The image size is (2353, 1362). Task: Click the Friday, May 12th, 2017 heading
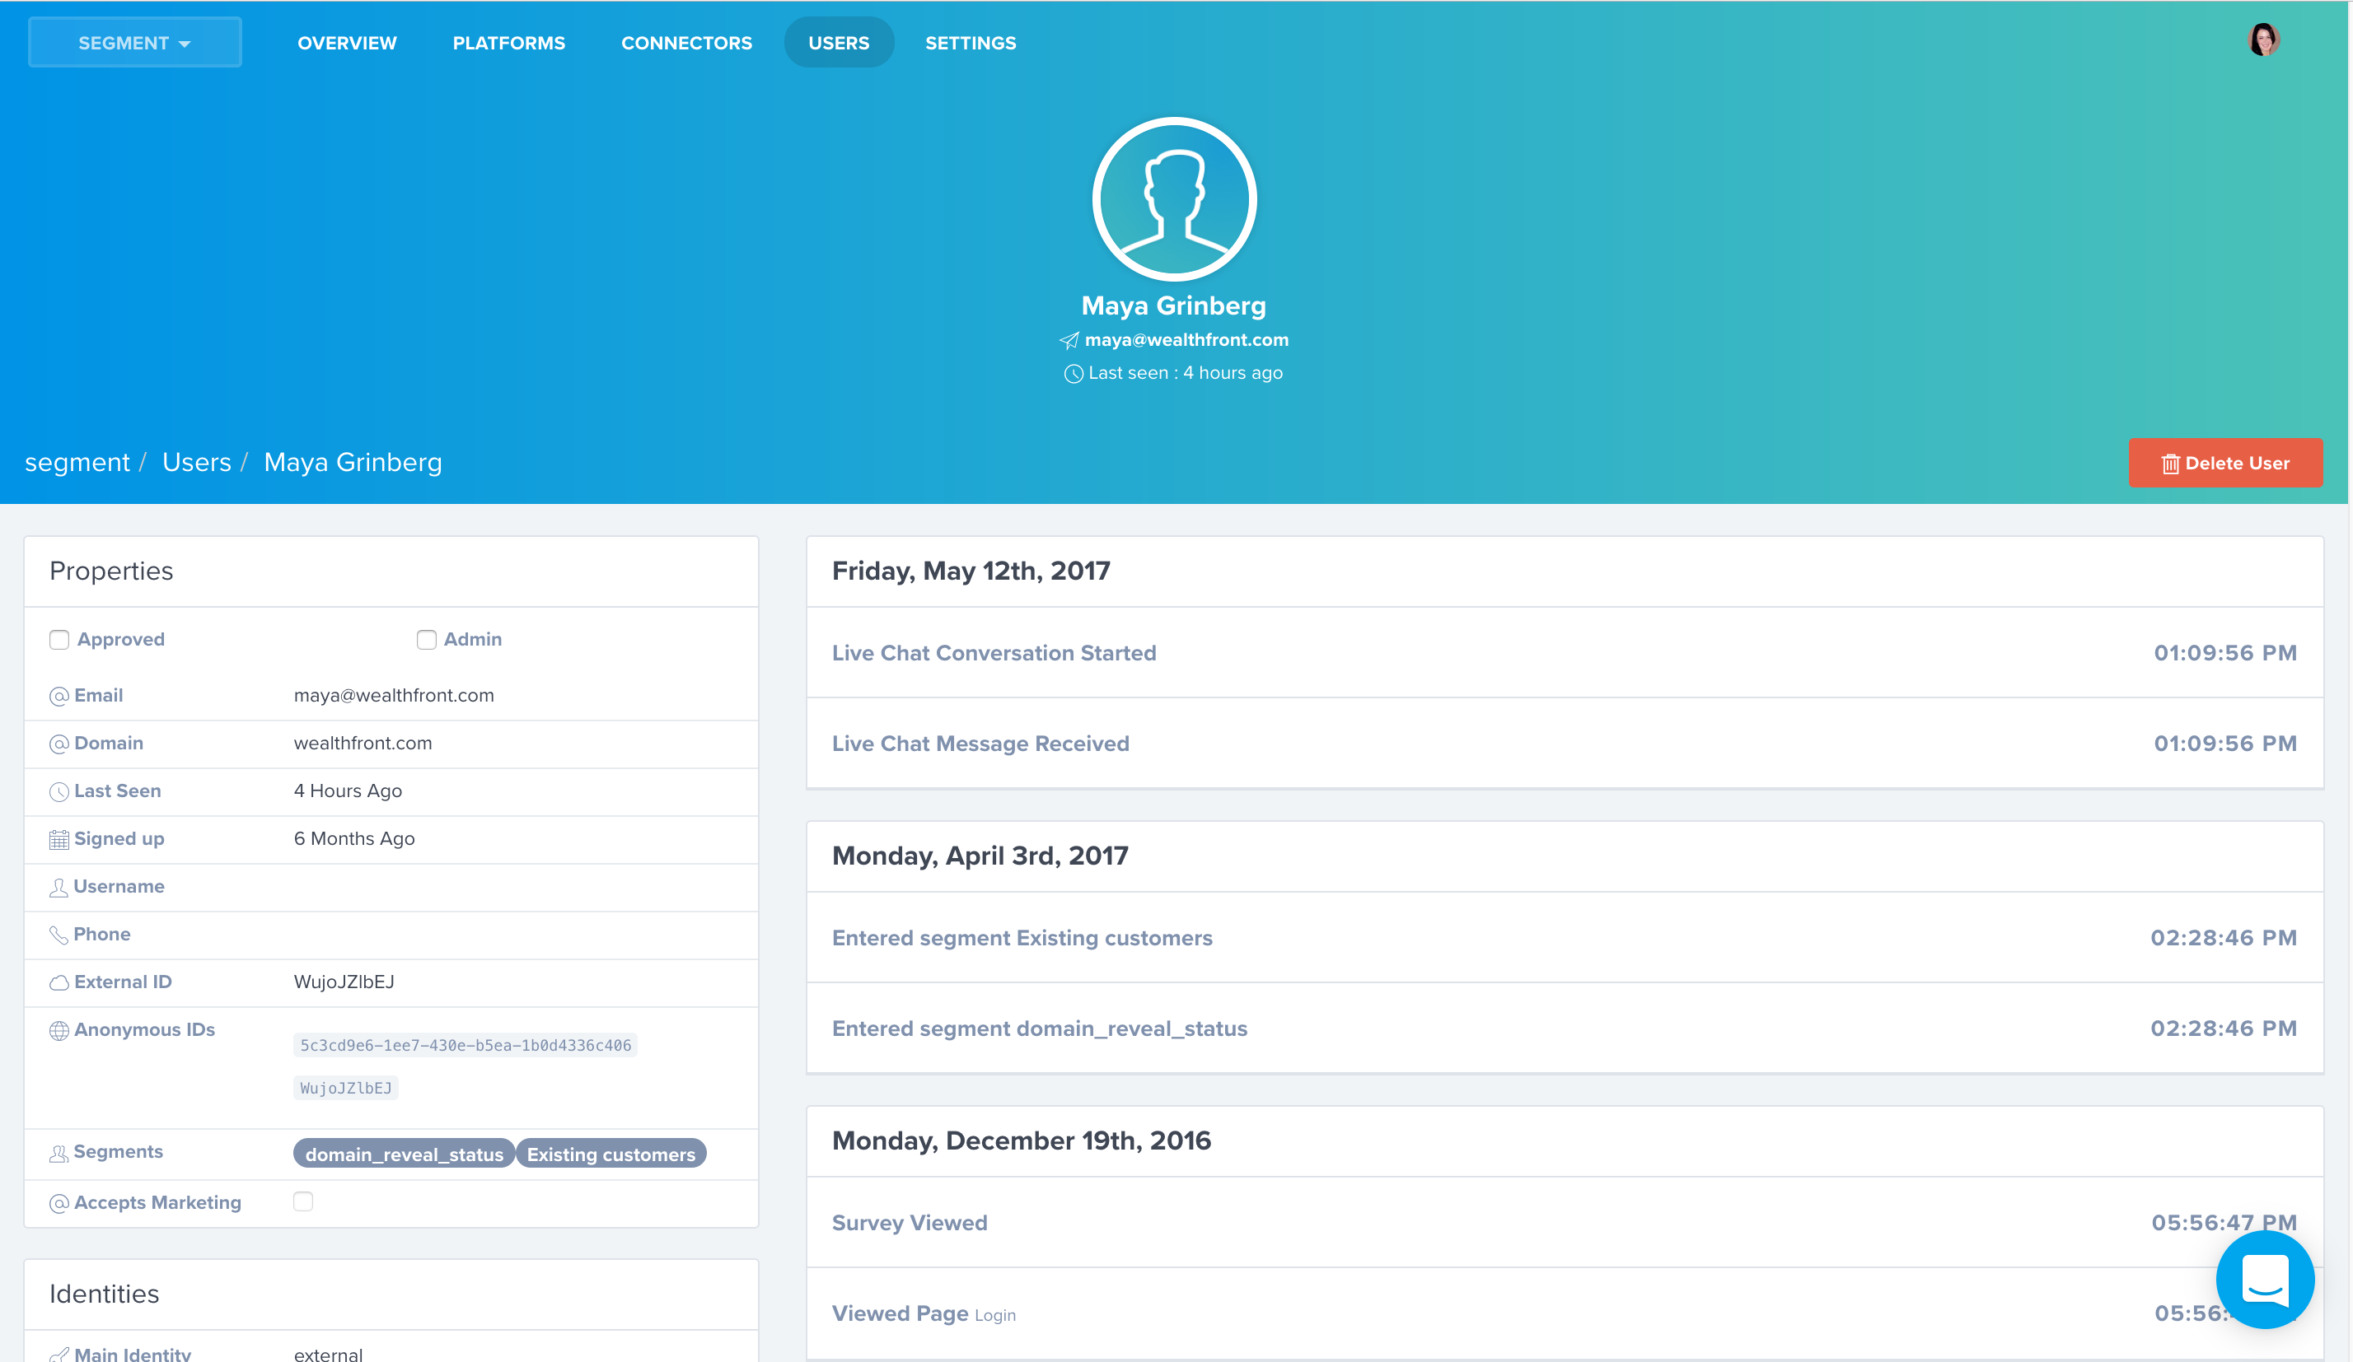point(971,571)
